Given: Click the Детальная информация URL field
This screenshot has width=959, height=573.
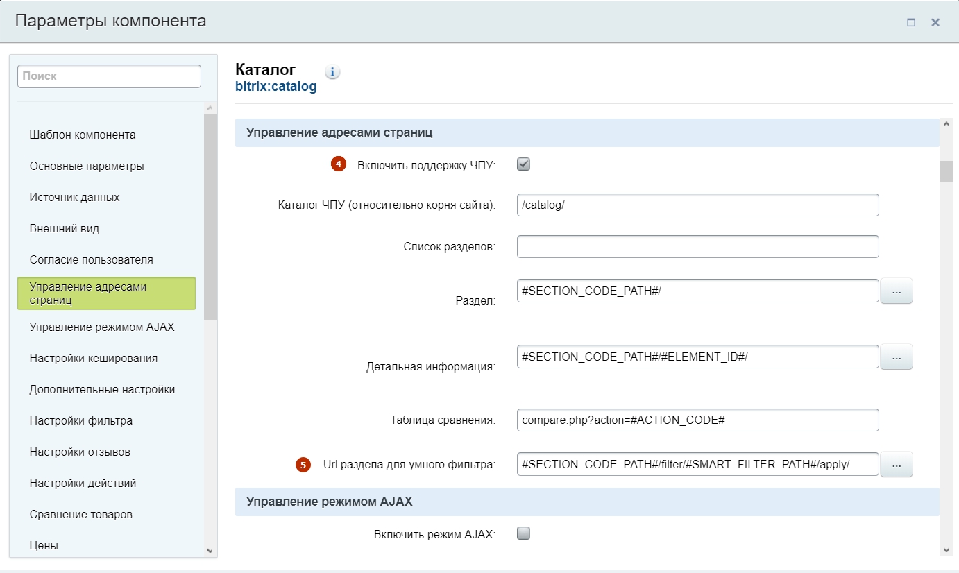Looking at the screenshot, I should point(698,356).
